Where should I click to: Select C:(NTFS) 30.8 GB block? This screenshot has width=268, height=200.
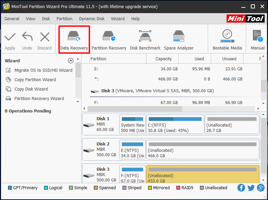(x=175, y=124)
